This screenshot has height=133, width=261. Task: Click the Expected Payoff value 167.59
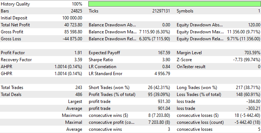tap(164, 53)
